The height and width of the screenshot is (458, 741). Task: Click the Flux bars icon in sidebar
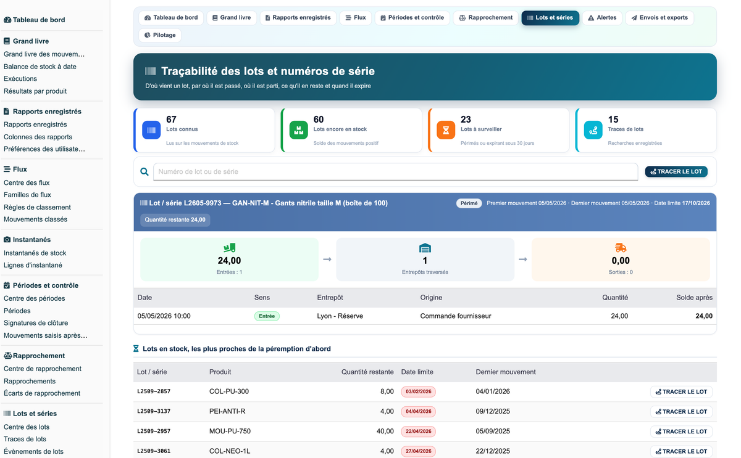(7, 170)
